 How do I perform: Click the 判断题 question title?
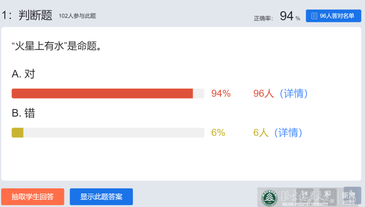pos(35,15)
